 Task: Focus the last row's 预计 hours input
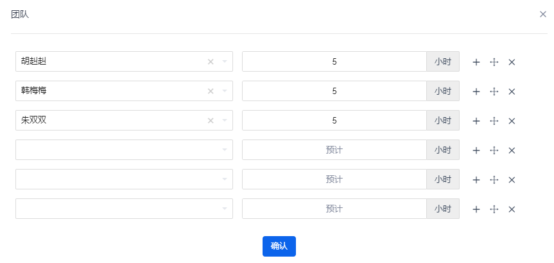[334, 209]
